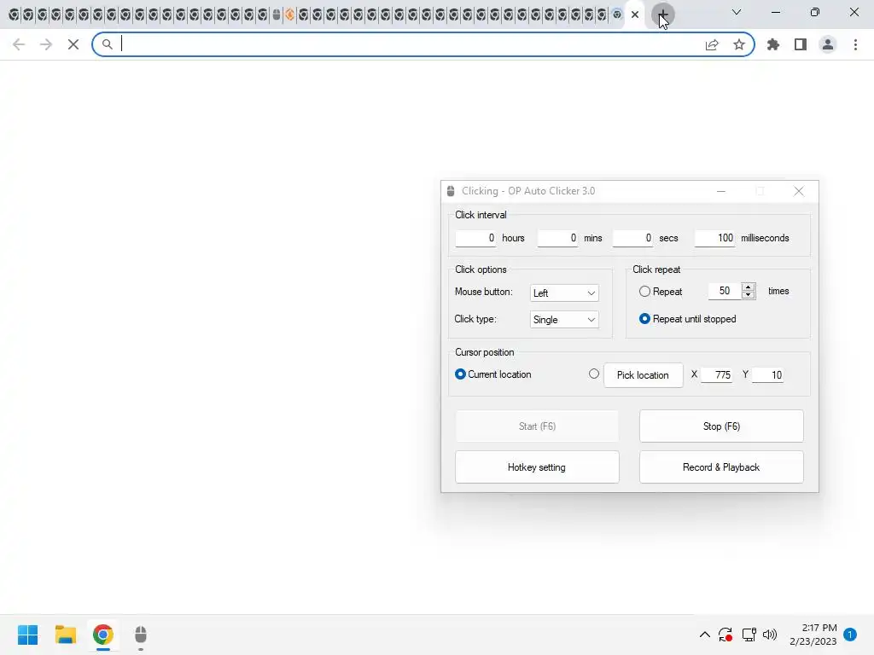Click the milliseconds field showing 100

pyautogui.click(x=714, y=238)
